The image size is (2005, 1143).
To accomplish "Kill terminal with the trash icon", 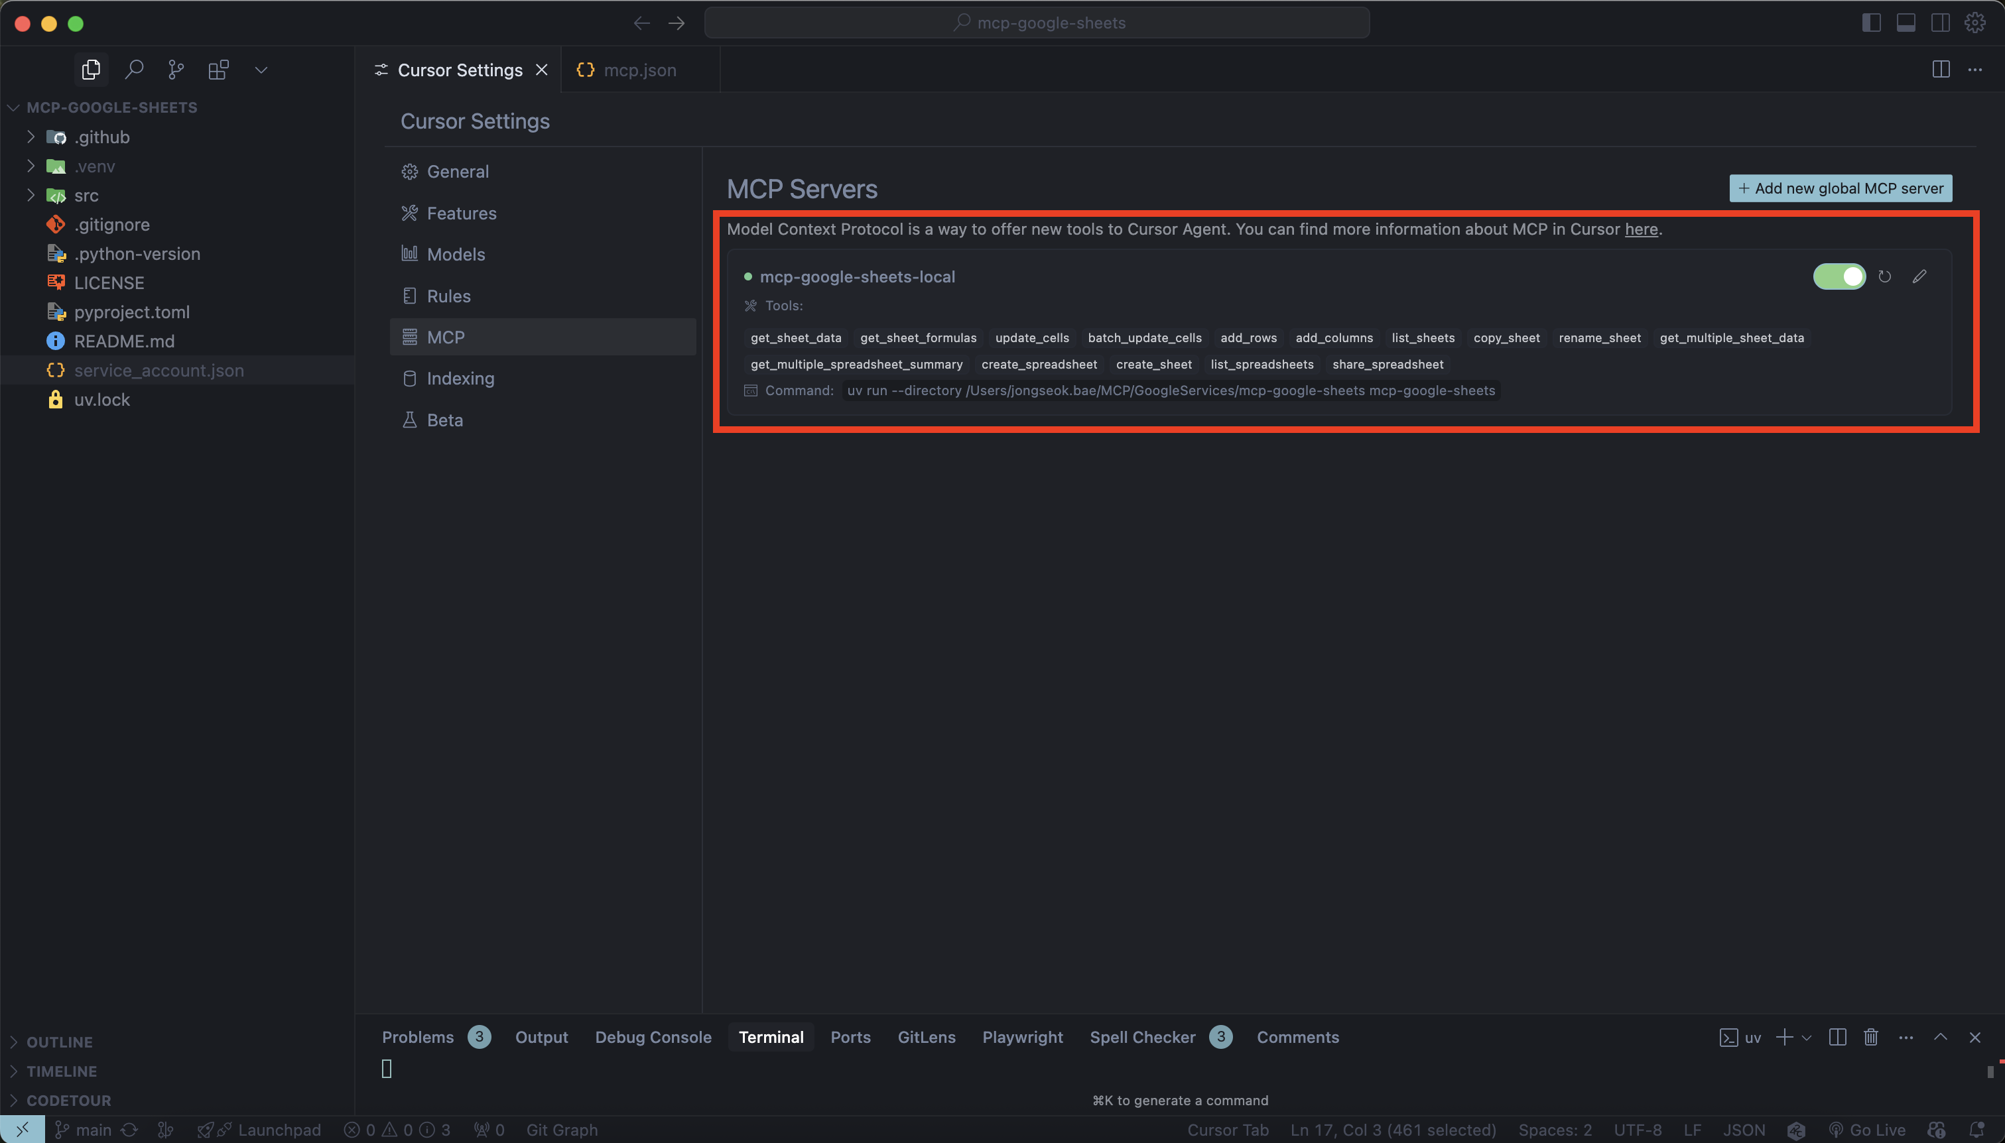I will pyautogui.click(x=1872, y=1037).
